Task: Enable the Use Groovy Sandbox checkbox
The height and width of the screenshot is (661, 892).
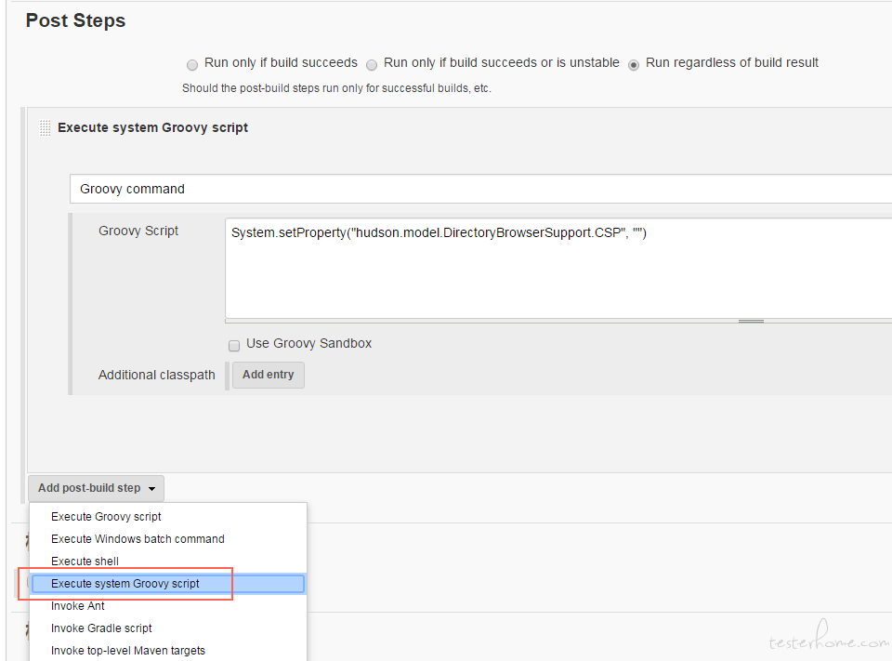Action: pyautogui.click(x=234, y=346)
